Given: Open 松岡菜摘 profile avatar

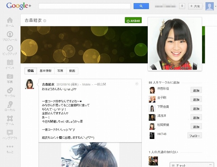Looking at the screenshot, I should tap(152, 126).
